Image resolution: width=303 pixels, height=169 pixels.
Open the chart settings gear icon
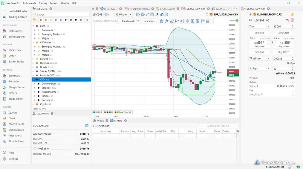click(x=143, y=14)
